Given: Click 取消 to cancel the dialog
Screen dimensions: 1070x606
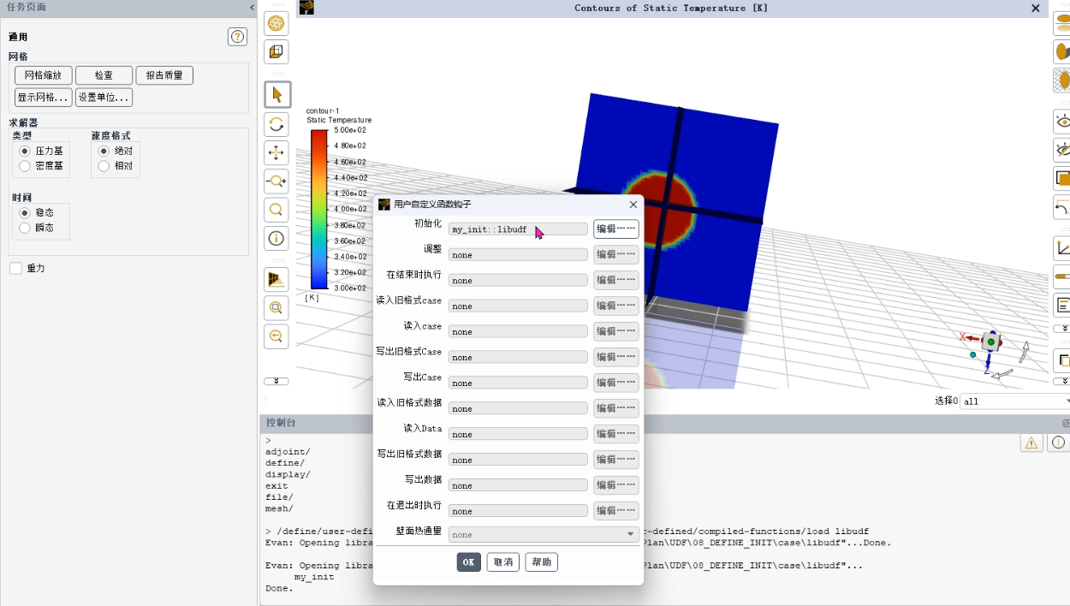Looking at the screenshot, I should (x=503, y=562).
